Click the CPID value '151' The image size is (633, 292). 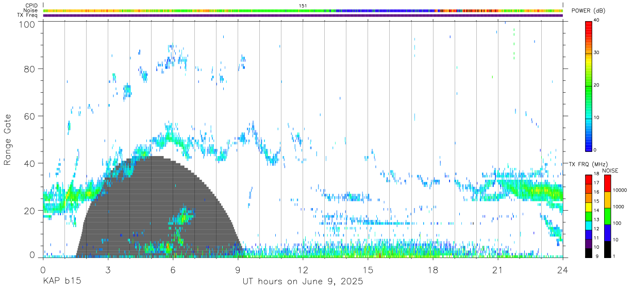tap(303, 6)
